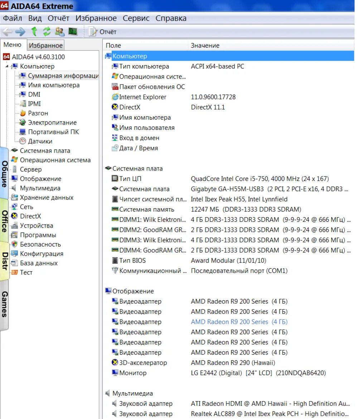Image resolution: width=358 pixels, height=419 pixels.
Task: Select the Тип ЦП row
Action: [x=229, y=179]
